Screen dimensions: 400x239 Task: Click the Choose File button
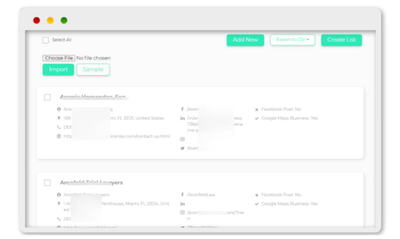click(59, 58)
